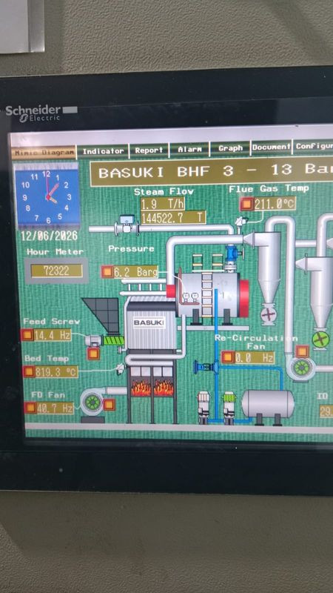The width and height of the screenshot is (333, 593).
Task: Click the Bed Temp label
Action: pyautogui.click(x=47, y=358)
